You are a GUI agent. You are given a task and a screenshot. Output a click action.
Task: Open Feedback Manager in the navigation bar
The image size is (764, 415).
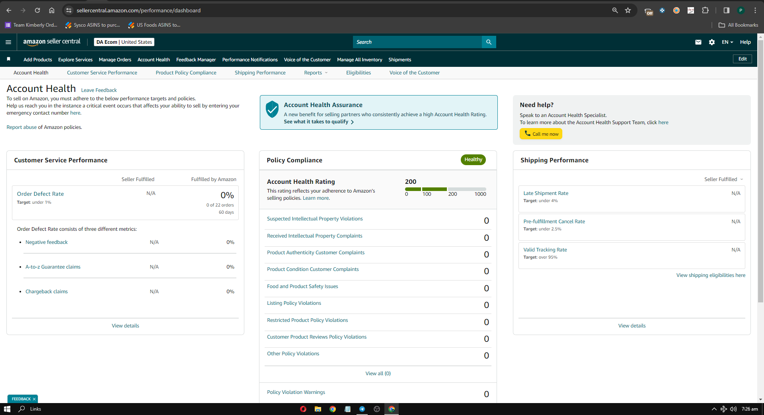[x=196, y=60]
